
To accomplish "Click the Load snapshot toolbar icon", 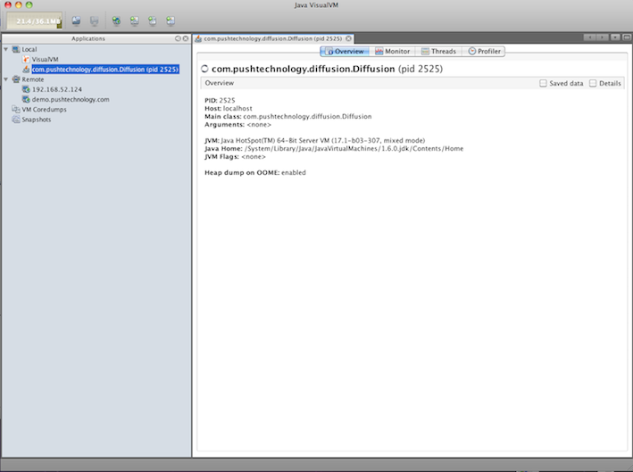I will (77, 20).
